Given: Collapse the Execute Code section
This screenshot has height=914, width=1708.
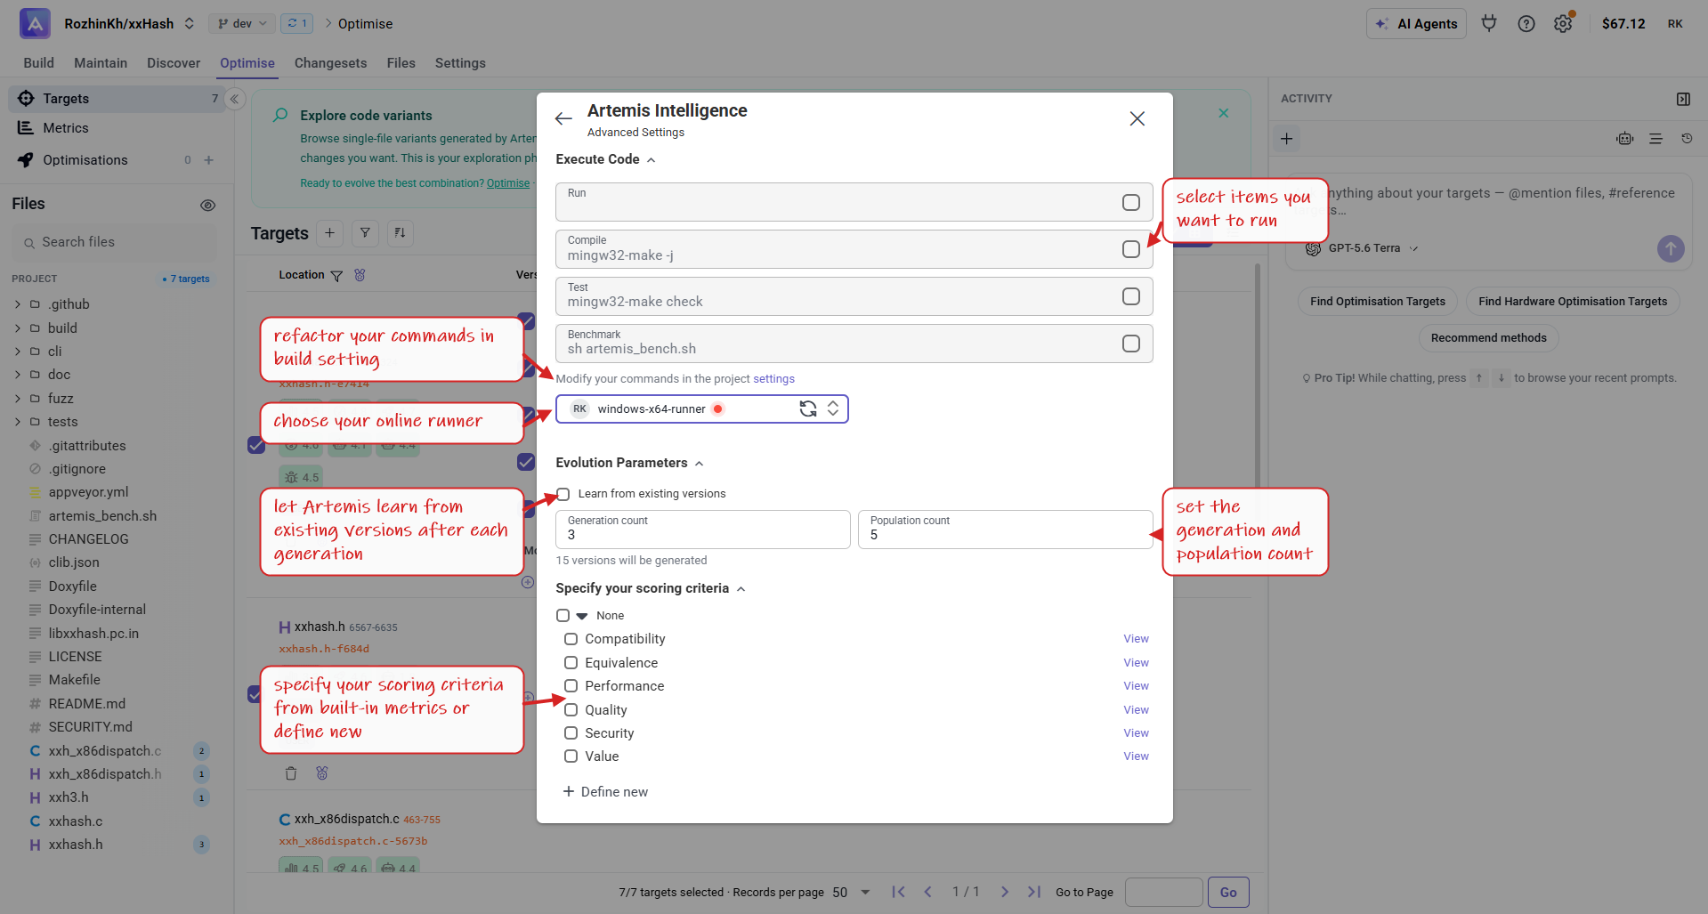Looking at the screenshot, I should click(651, 160).
